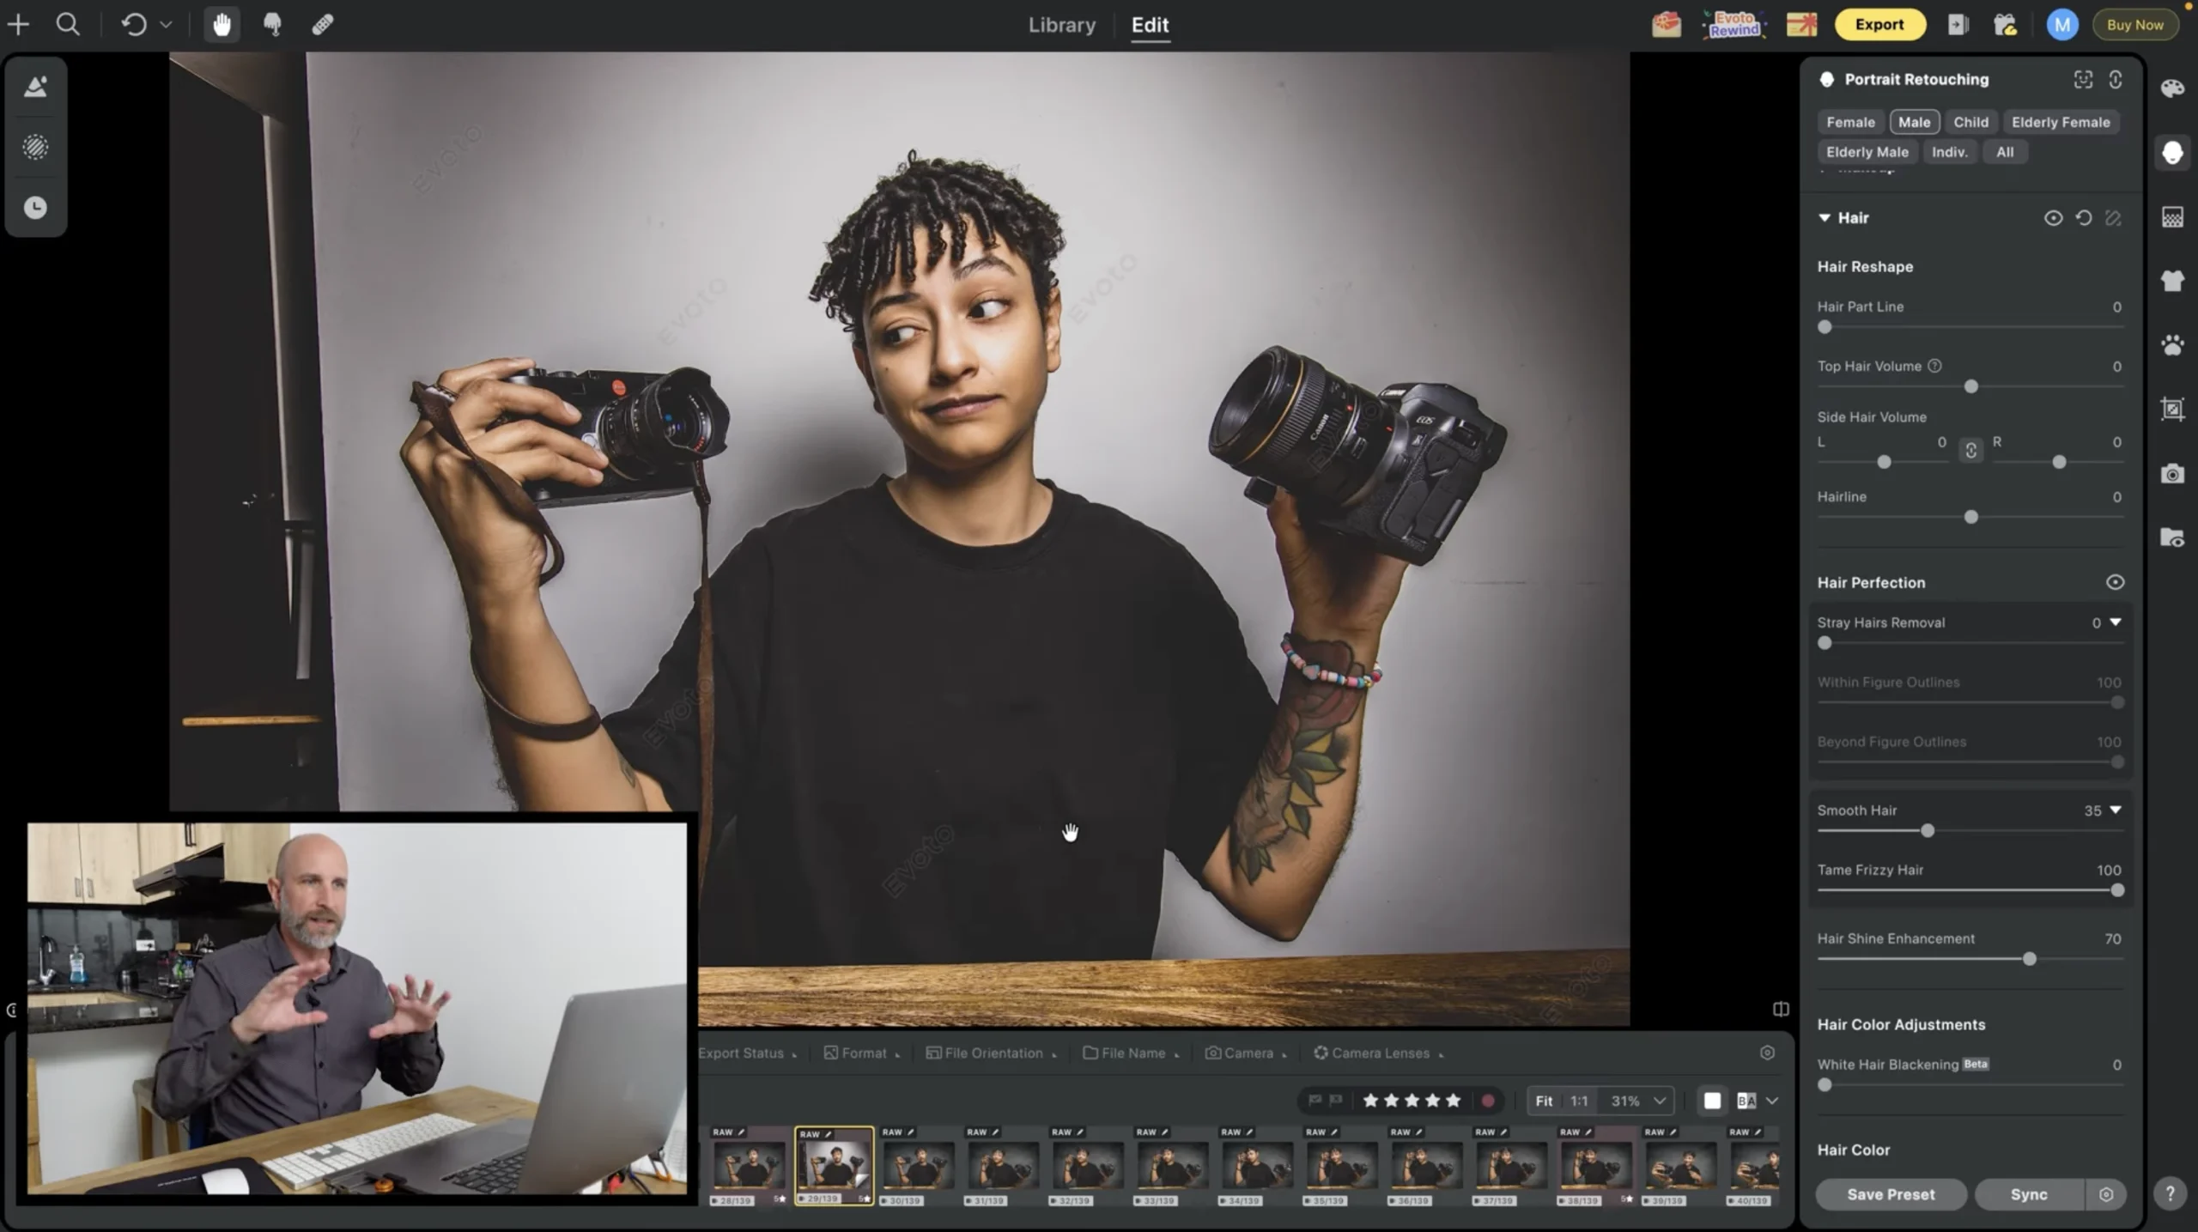Toggle Hair section visibility eye

(2052, 218)
